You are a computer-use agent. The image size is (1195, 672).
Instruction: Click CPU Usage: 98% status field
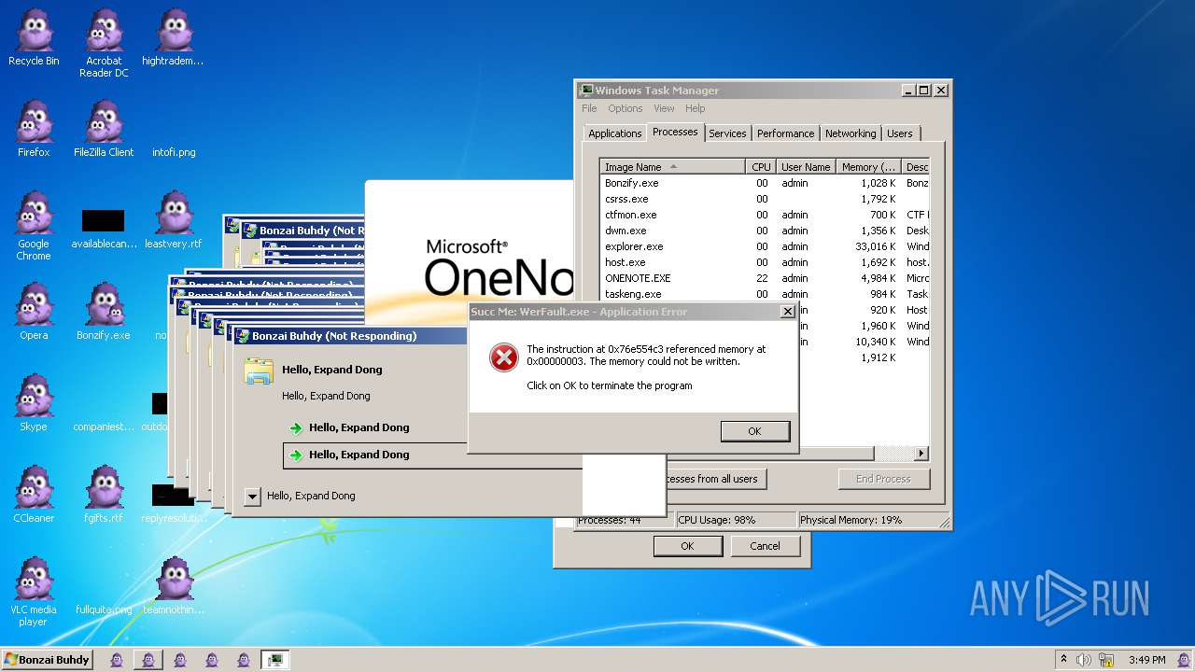pos(736,520)
